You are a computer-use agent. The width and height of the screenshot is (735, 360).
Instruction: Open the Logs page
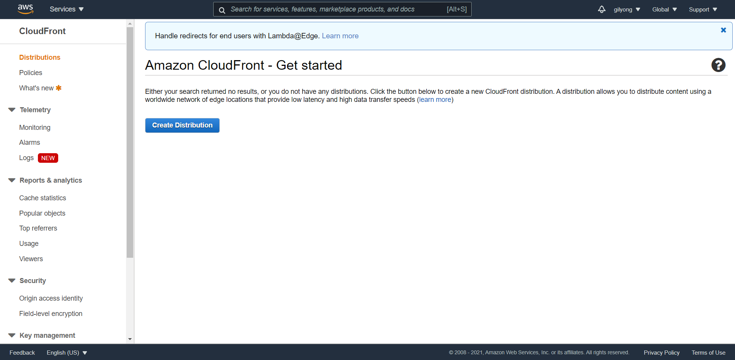tap(26, 158)
